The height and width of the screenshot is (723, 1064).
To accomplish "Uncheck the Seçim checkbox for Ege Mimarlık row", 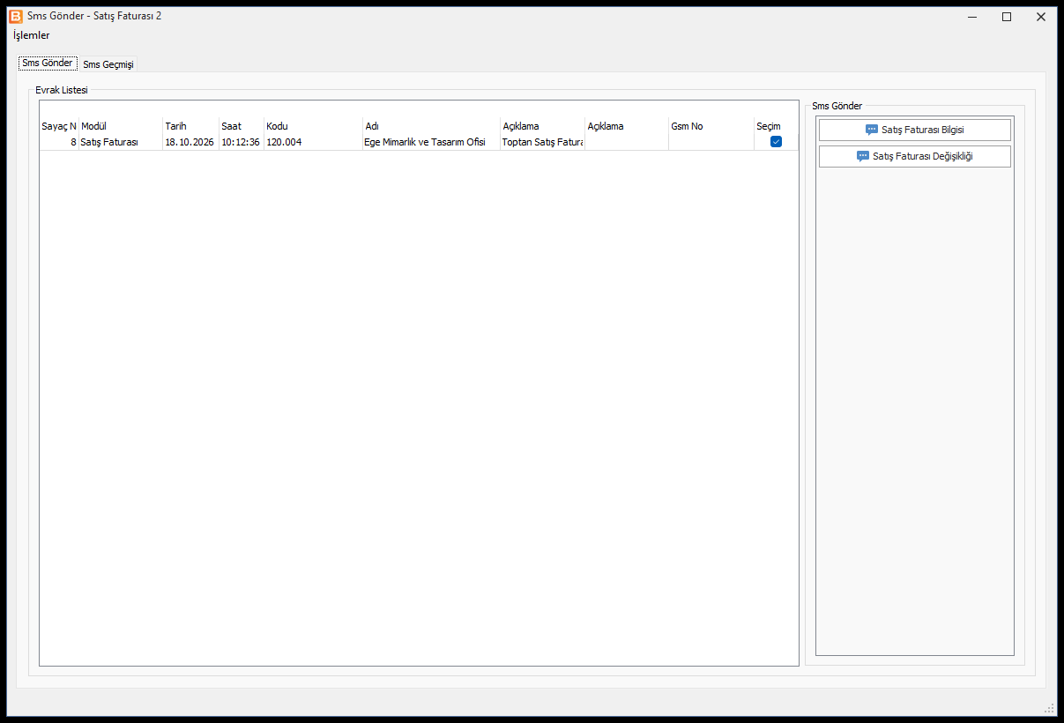I will (776, 142).
